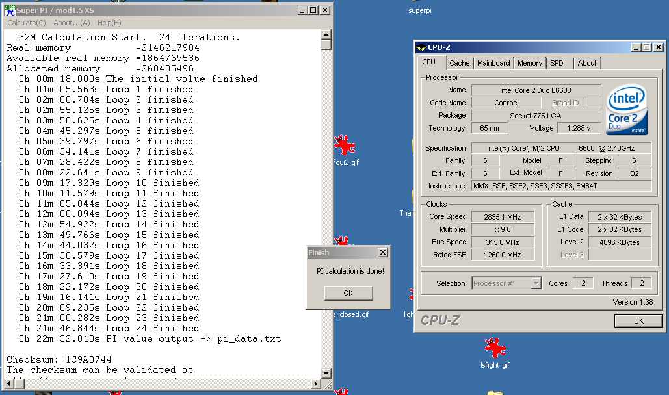Open the About...(A) menu in Super PI
The height and width of the screenshot is (395, 669).
(x=72, y=23)
